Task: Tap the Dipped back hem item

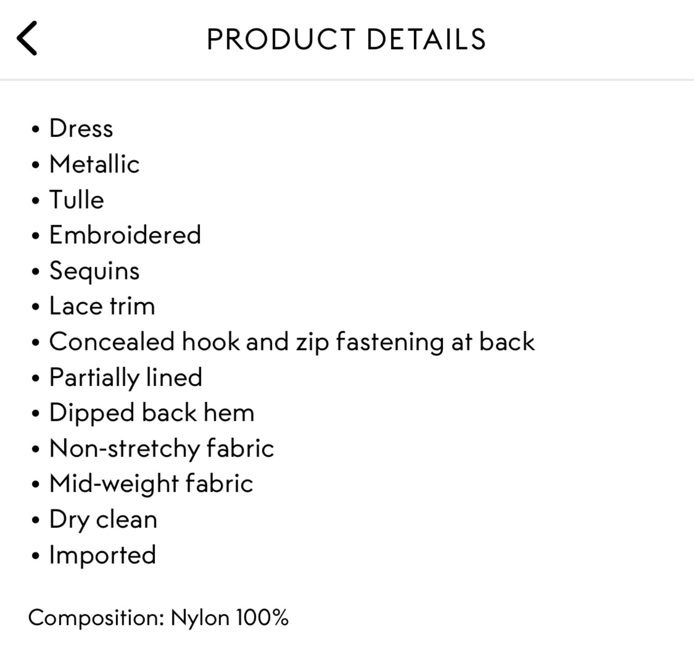Action: click(152, 413)
